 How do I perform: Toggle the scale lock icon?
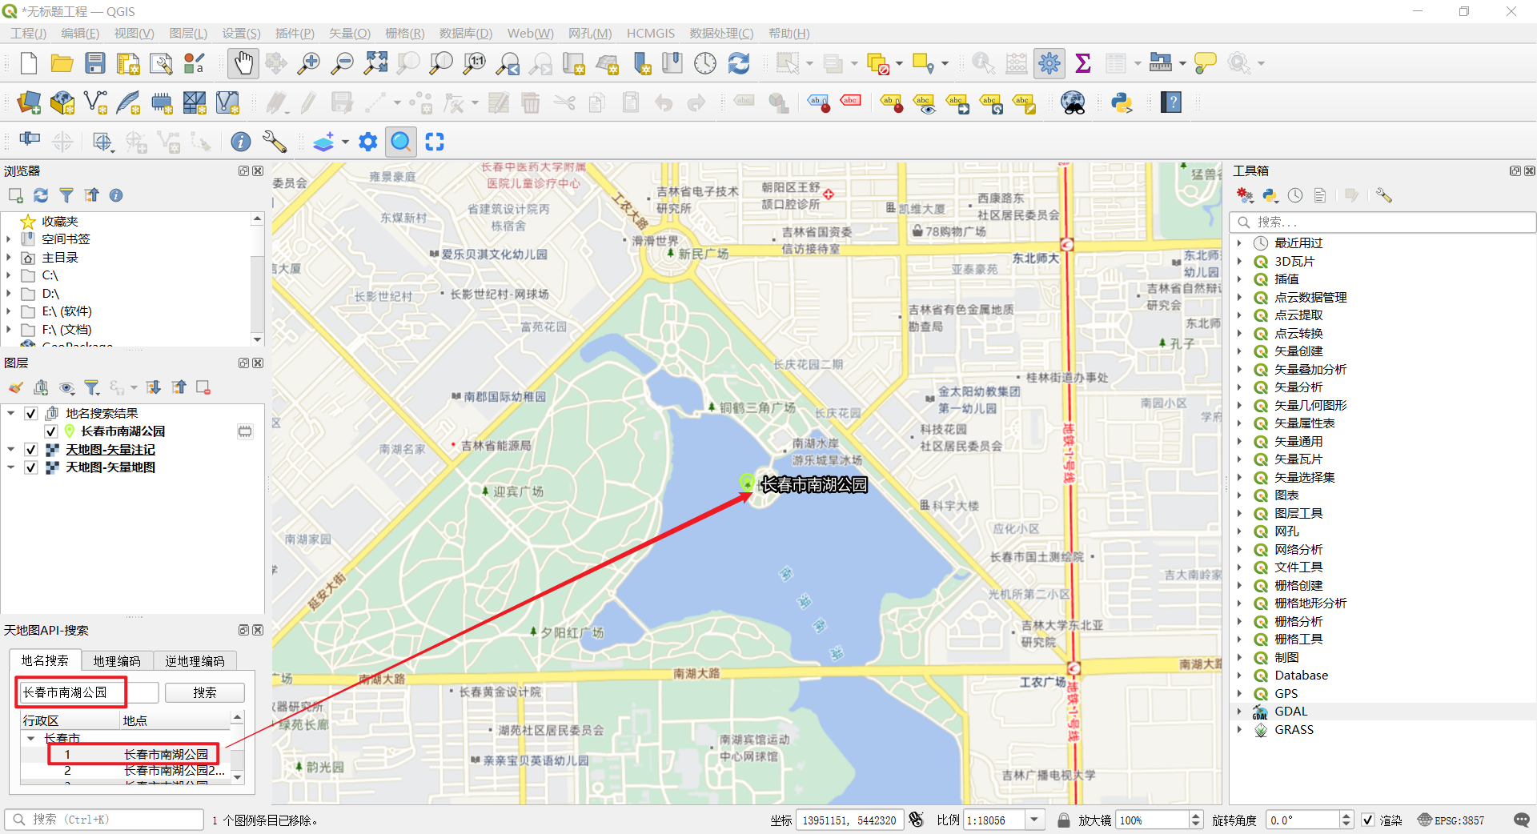(1064, 820)
